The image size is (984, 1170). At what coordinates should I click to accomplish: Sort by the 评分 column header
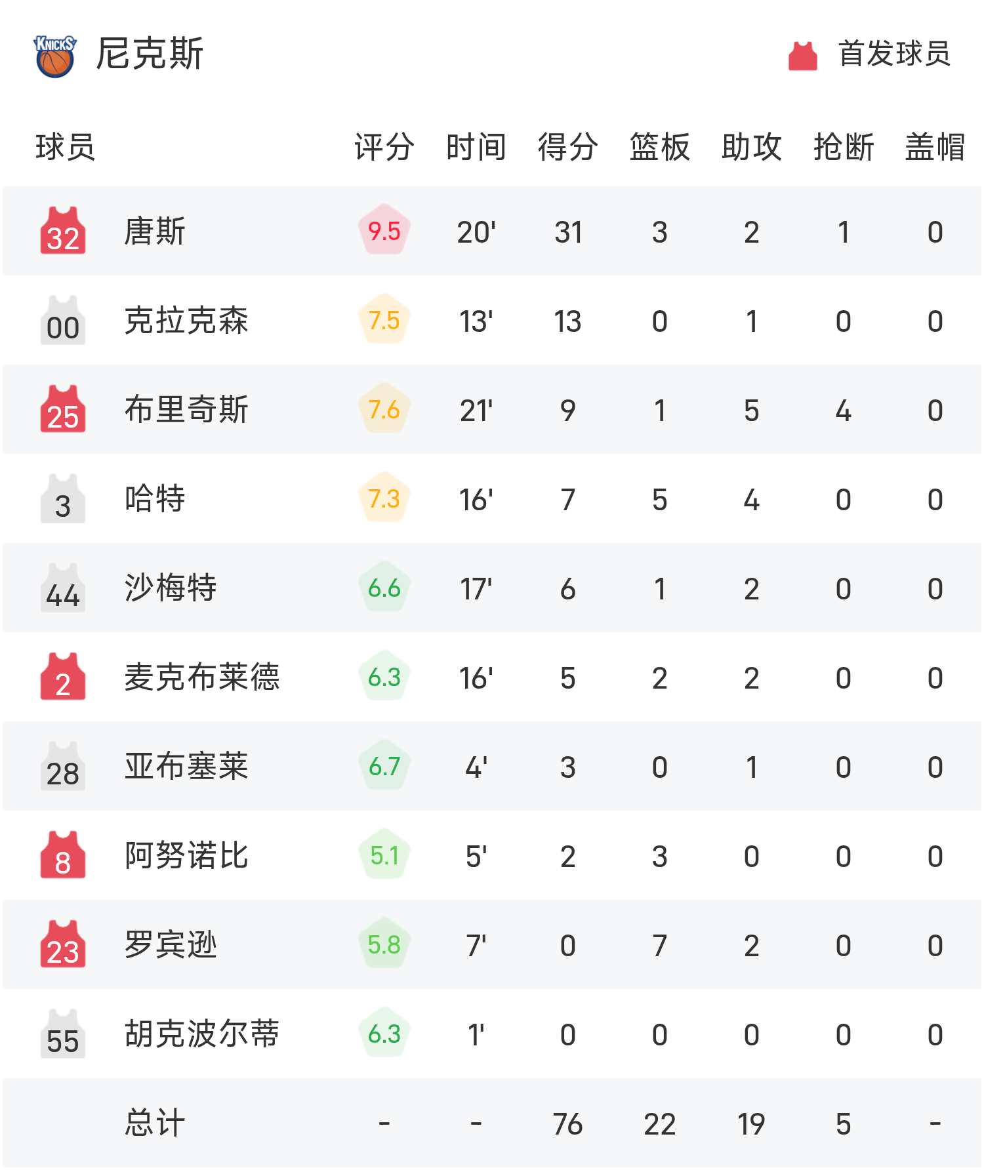pos(384,147)
